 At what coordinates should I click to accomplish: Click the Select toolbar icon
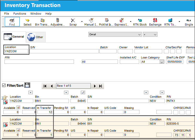click(x=27, y=22)
